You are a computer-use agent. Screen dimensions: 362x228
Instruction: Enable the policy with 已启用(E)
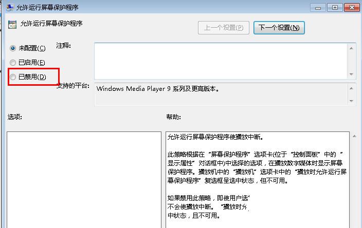coord(13,62)
